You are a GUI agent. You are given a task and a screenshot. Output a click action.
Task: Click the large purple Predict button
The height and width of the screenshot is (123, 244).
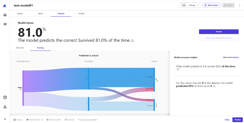[x=219, y=32]
